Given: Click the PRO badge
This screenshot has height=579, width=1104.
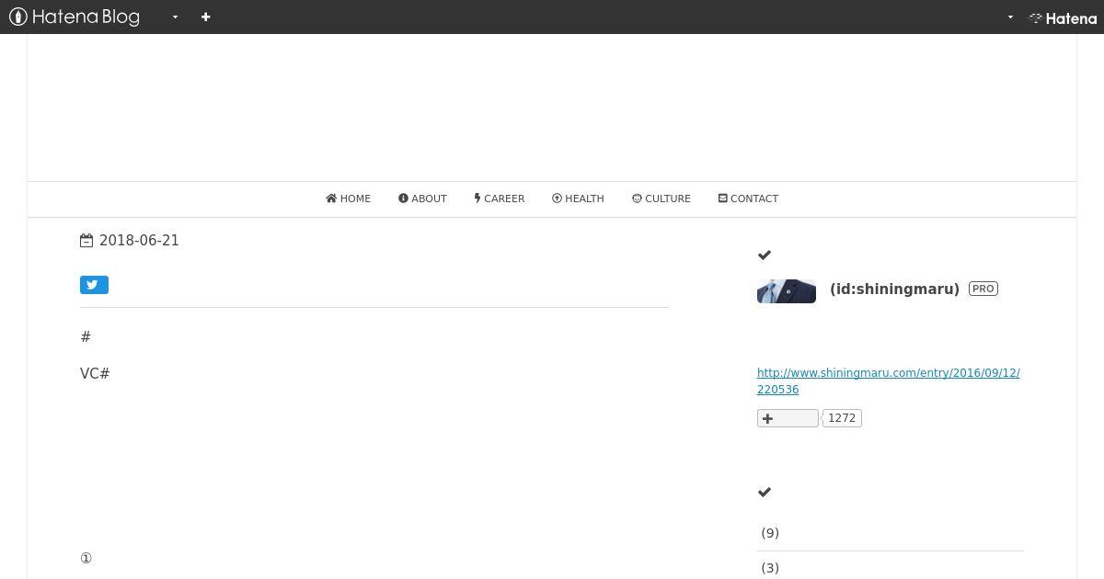Looking at the screenshot, I should pyautogui.click(x=983, y=289).
